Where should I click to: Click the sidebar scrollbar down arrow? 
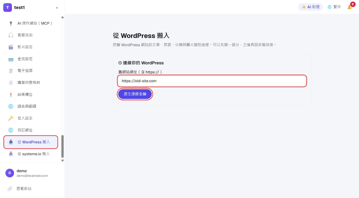pyautogui.click(x=62, y=161)
